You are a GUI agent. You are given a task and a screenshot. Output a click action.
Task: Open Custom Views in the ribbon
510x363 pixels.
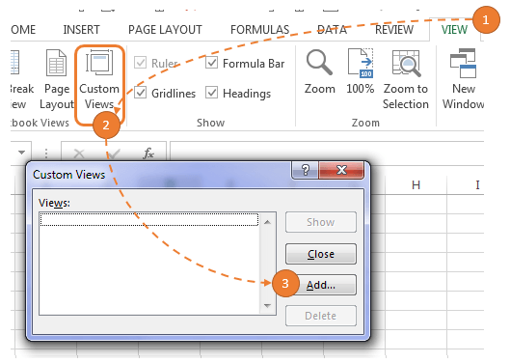99,79
